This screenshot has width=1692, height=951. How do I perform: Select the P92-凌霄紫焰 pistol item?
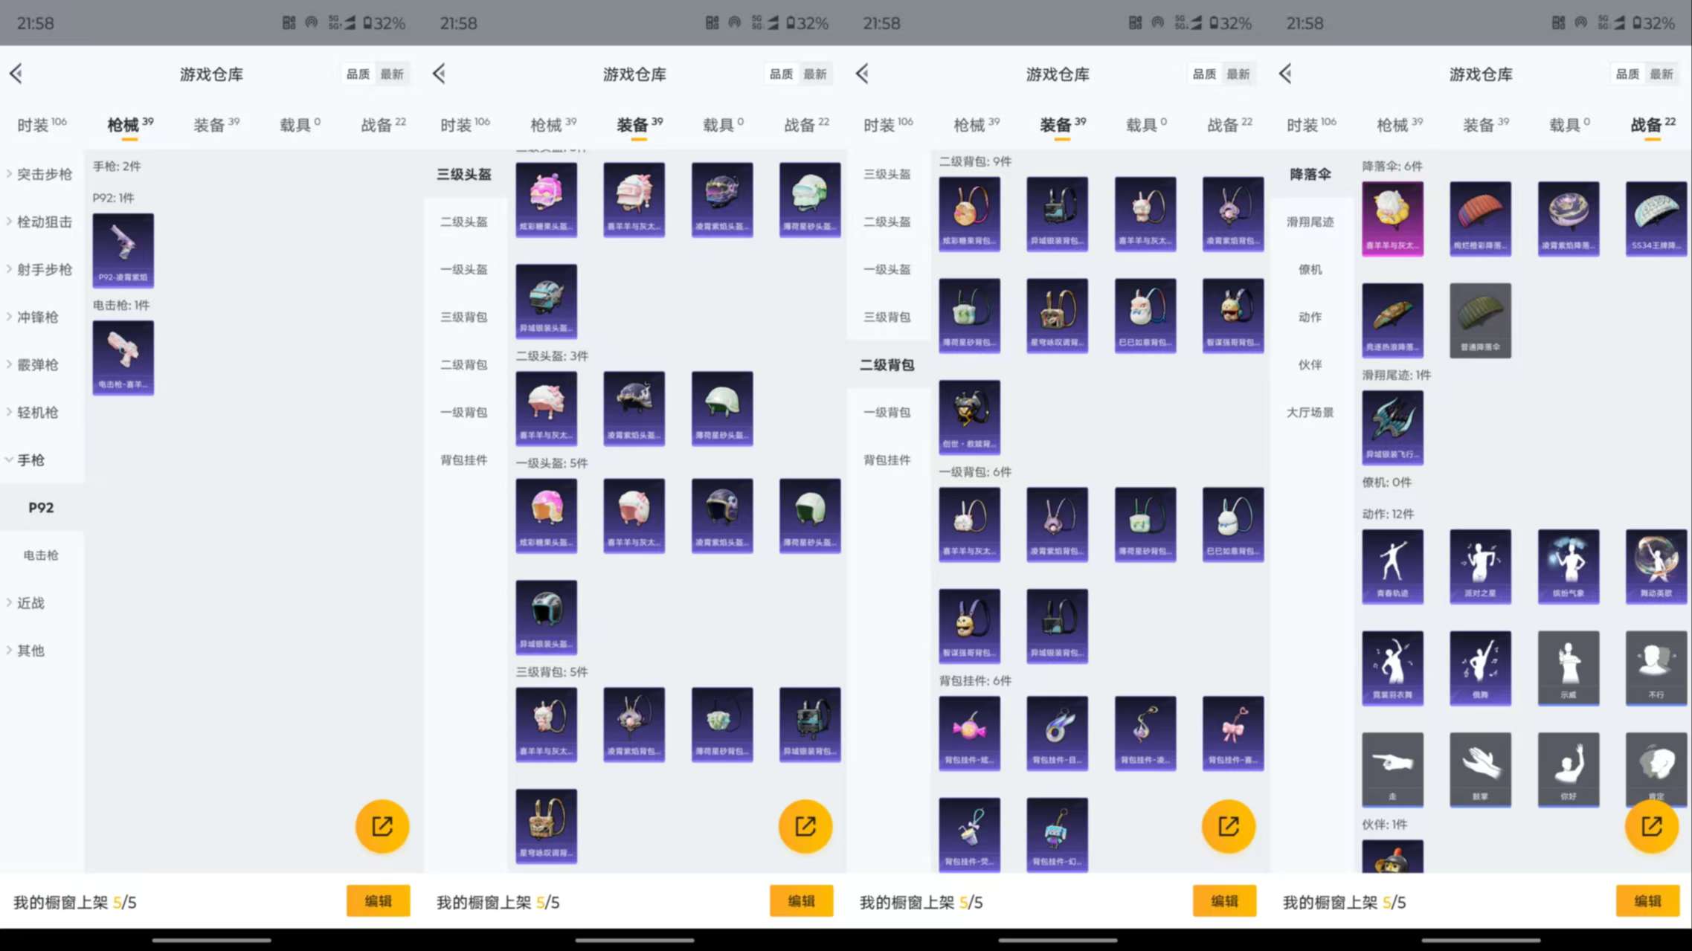click(123, 249)
